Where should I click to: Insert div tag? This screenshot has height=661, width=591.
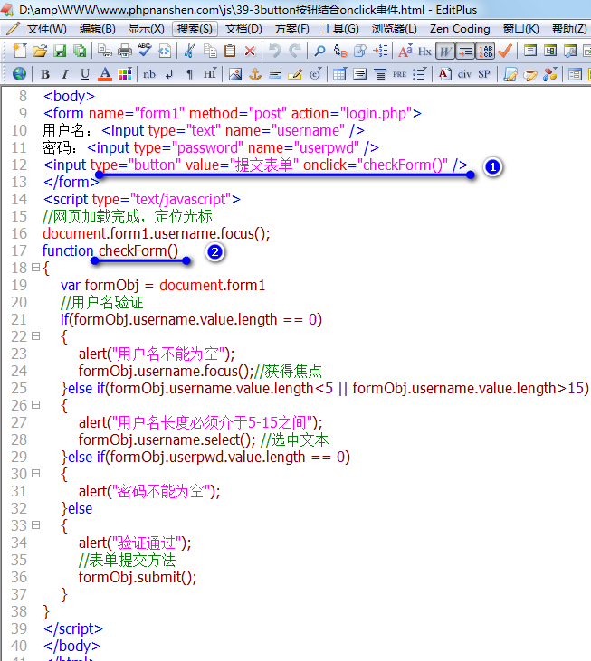point(464,74)
